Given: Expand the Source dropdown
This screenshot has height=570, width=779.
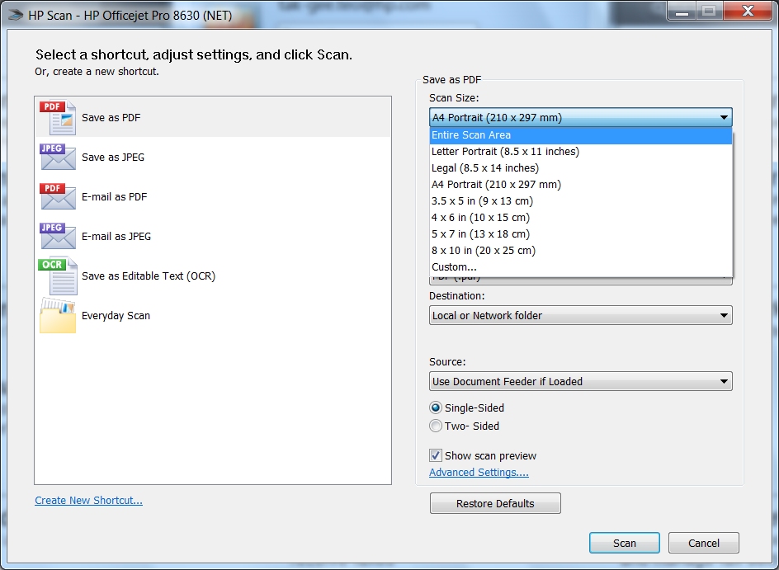Looking at the screenshot, I should [580, 381].
